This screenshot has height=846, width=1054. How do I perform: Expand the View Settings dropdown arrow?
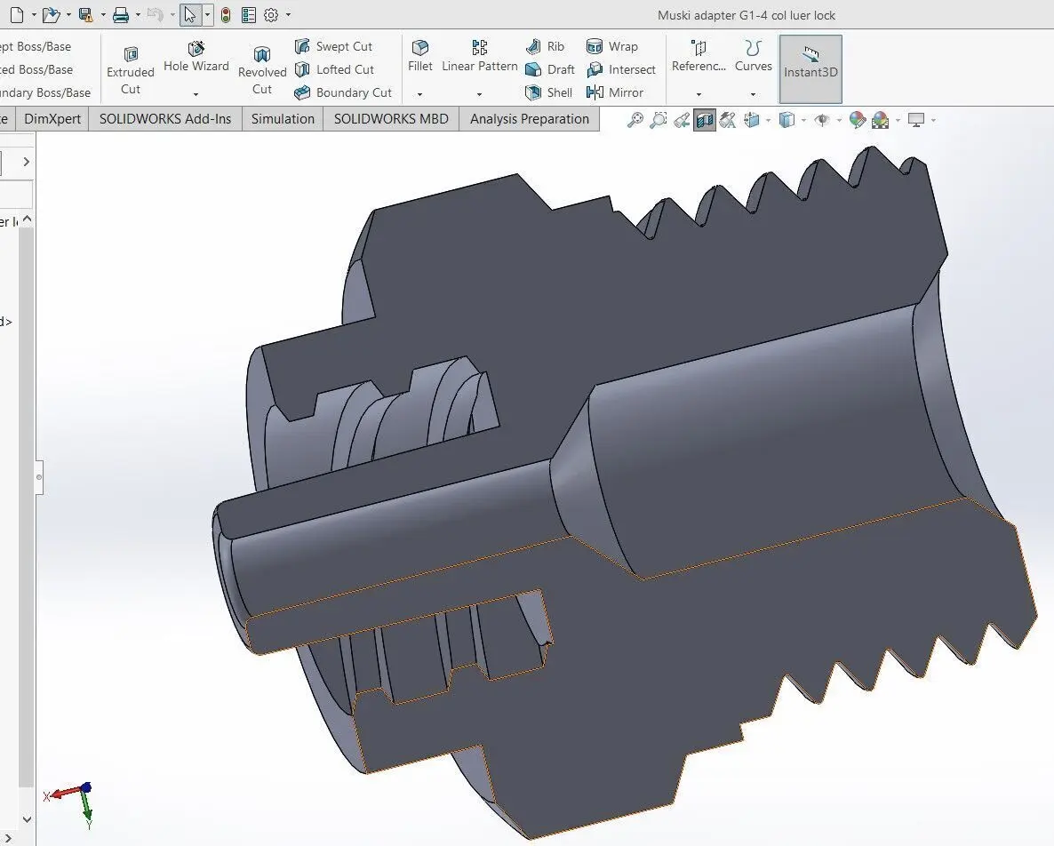(934, 121)
